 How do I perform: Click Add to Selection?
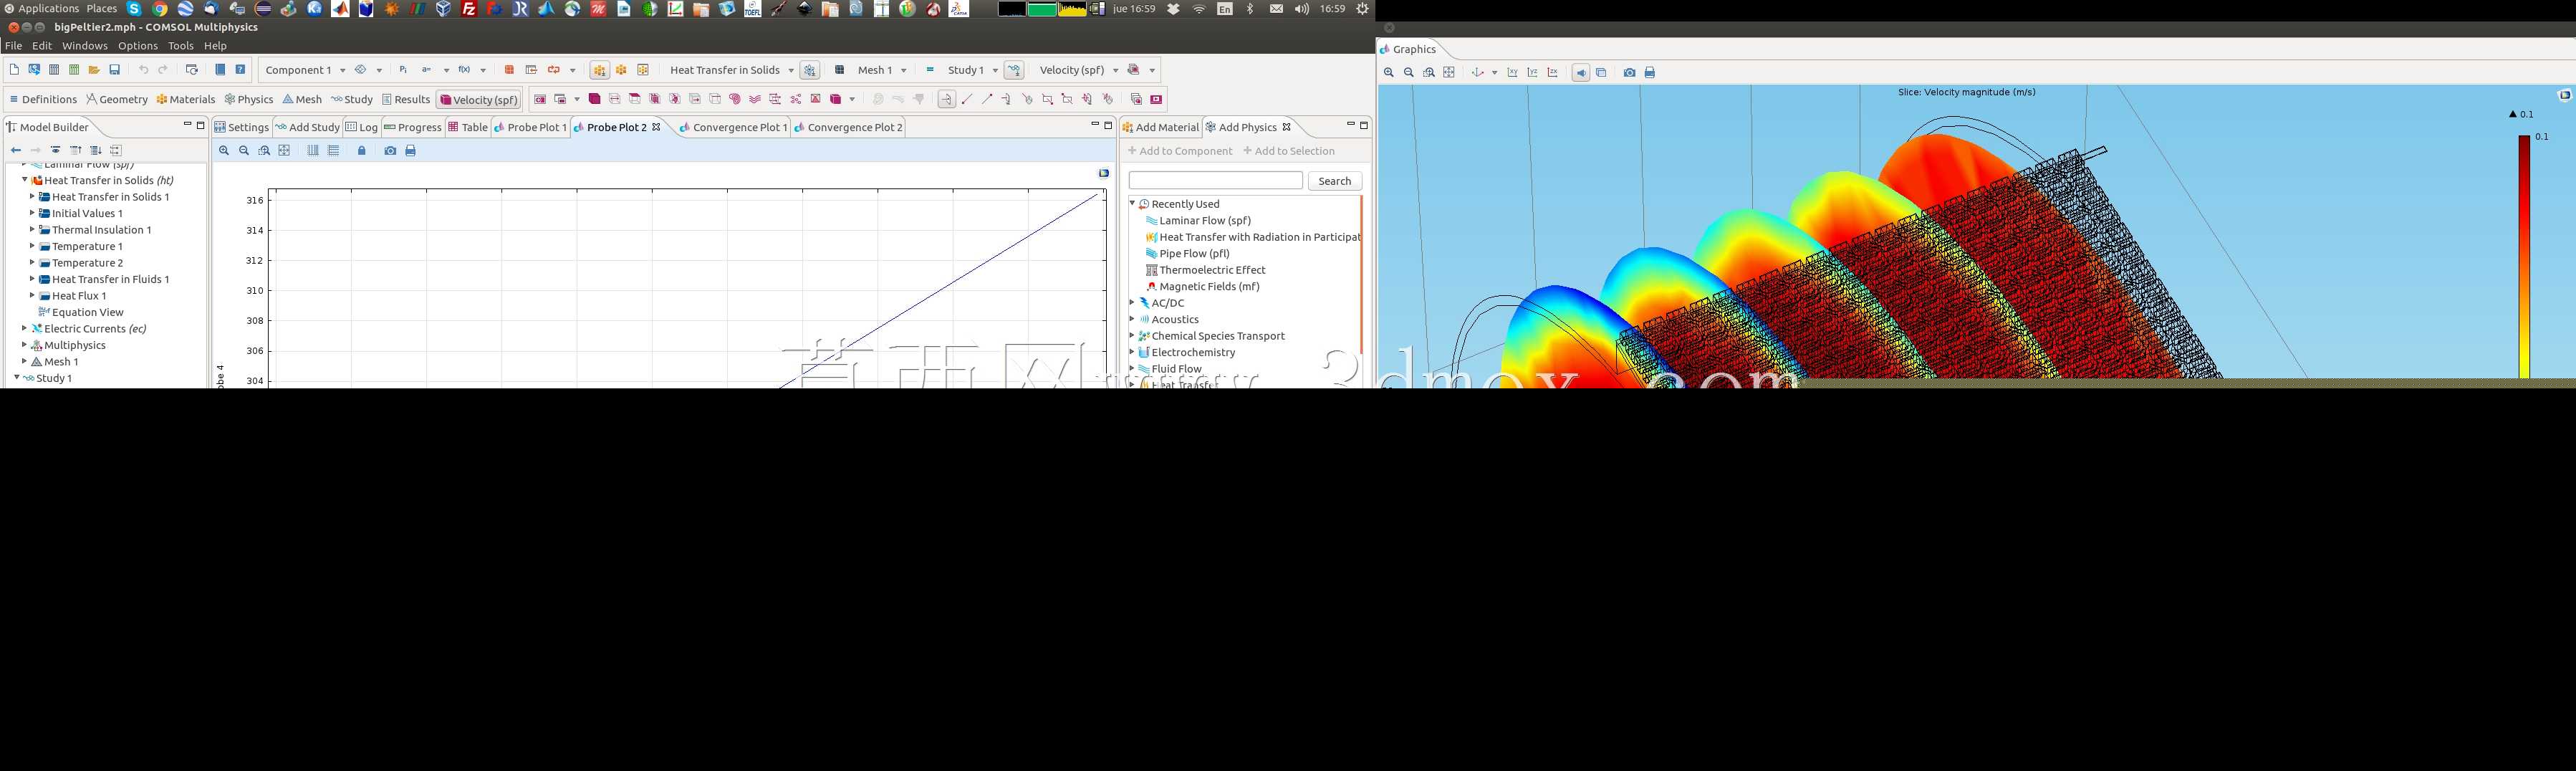tap(1289, 151)
